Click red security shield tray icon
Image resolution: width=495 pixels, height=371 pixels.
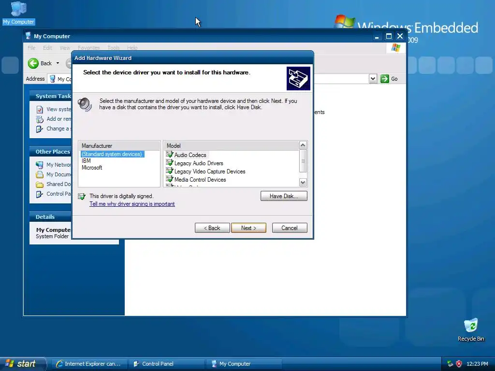pos(459,364)
